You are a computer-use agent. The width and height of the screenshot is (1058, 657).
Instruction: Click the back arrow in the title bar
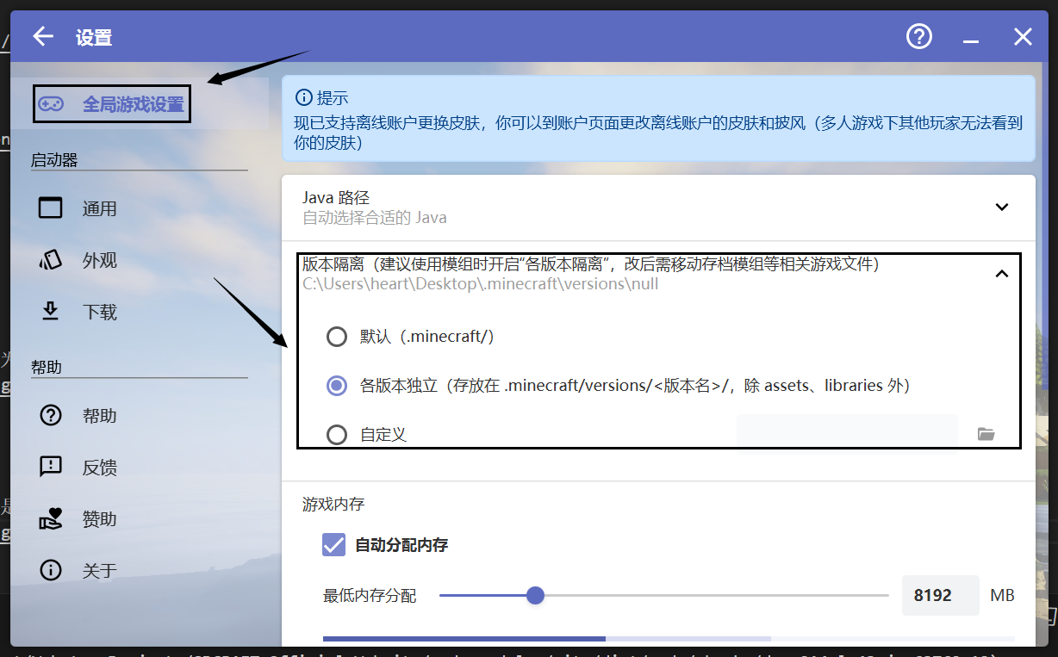pyautogui.click(x=43, y=37)
